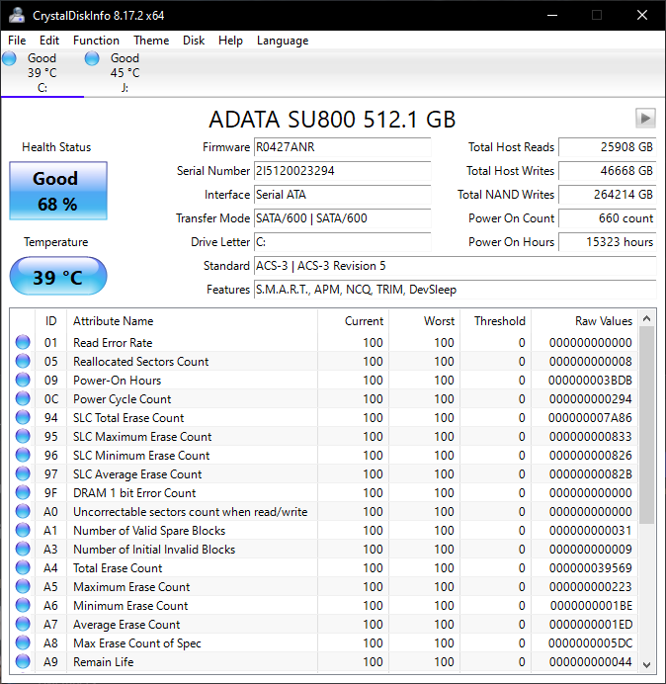Switch to the J: drive tab
Viewport: 666px width, 684px height.
tap(125, 73)
